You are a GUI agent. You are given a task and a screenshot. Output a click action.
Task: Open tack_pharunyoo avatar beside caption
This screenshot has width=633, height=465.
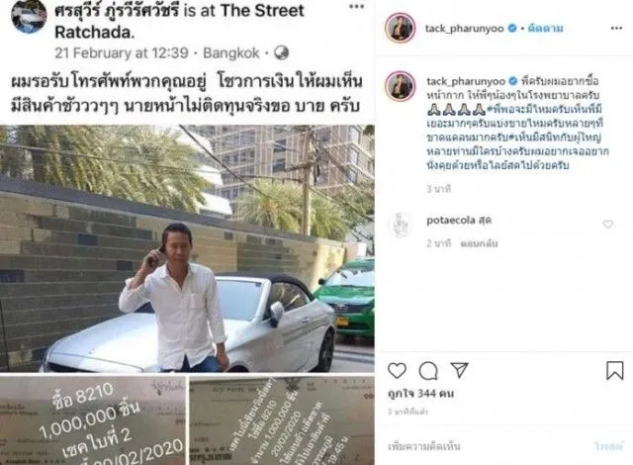point(400,86)
